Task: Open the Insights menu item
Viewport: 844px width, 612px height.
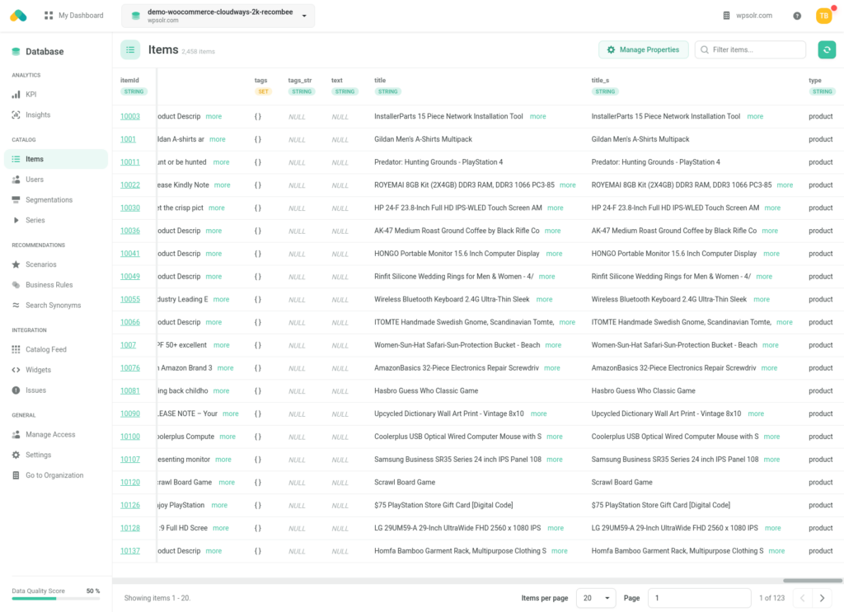Action: click(x=56, y=115)
